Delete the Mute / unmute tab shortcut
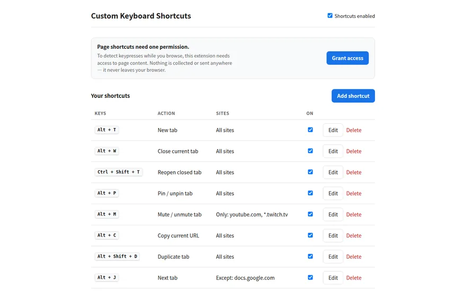The image size is (466, 291). pyautogui.click(x=354, y=214)
